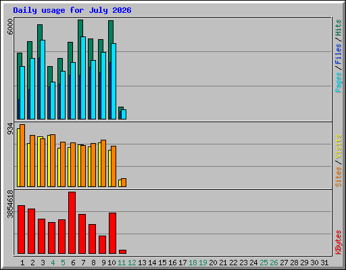Viewport: 346px width, 270px height.
Task: Click the Sites legend label
Action: pyautogui.click(x=338, y=177)
